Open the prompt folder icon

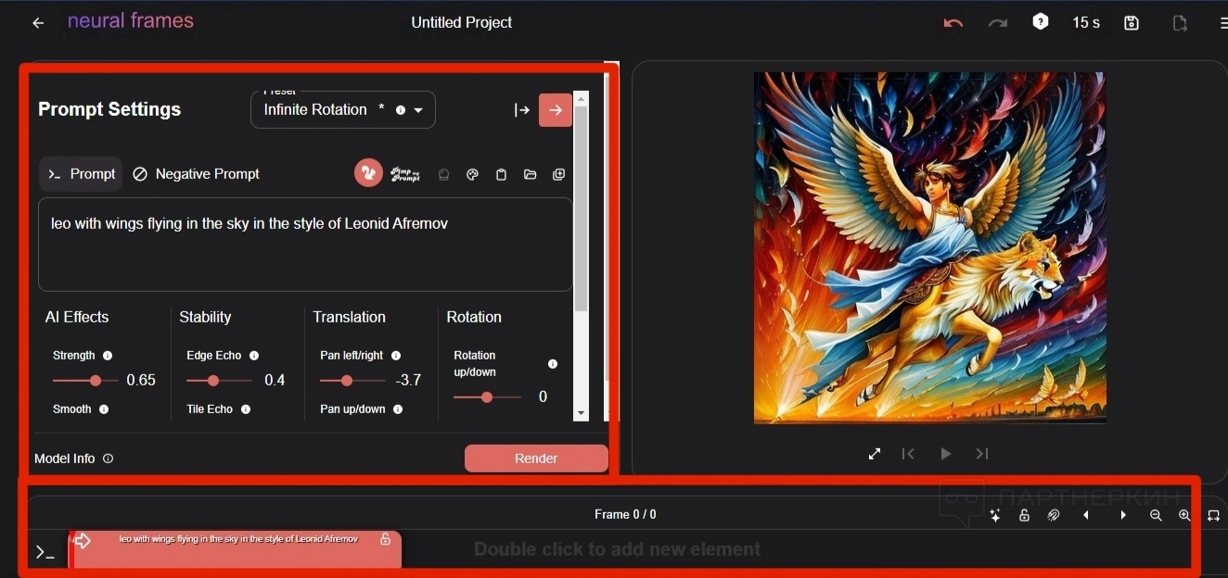[x=530, y=174]
